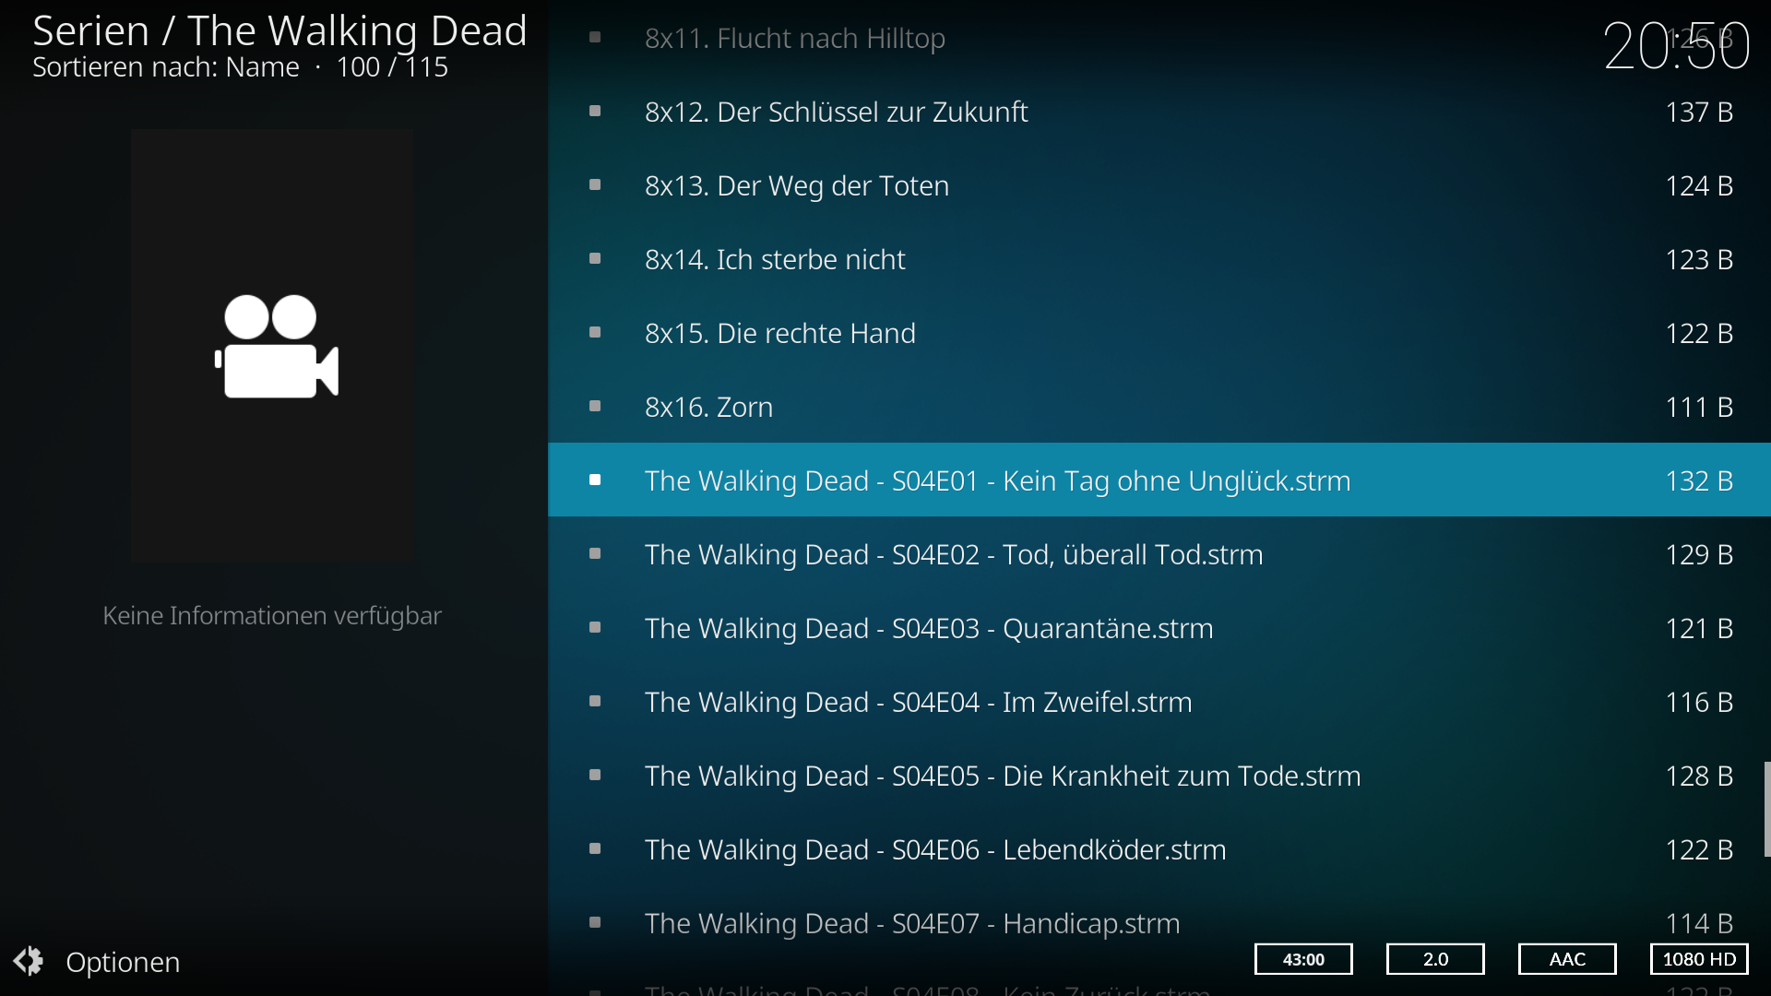The height and width of the screenshot is (996, 1771).
Task: Select S04E02 - Tod, überall Tod.strm
Action: pos(1159,554)
